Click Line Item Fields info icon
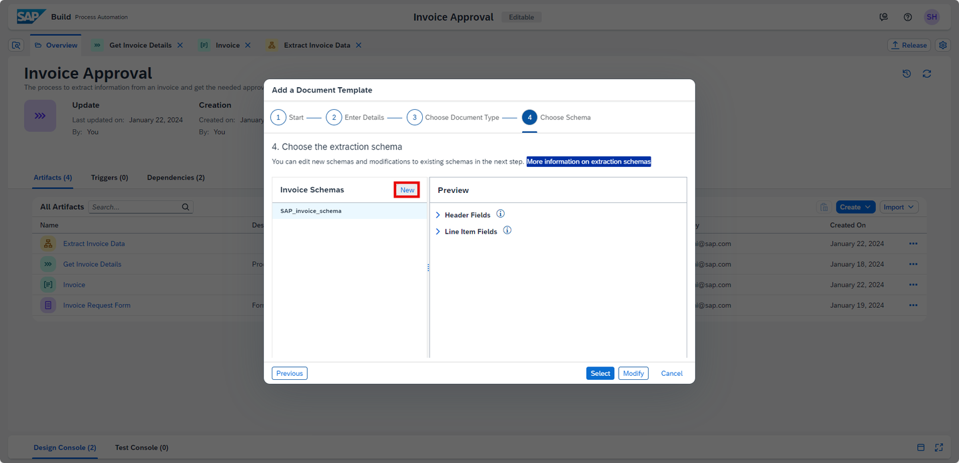Viewport: 959px width, 463px height. [507, 230]
